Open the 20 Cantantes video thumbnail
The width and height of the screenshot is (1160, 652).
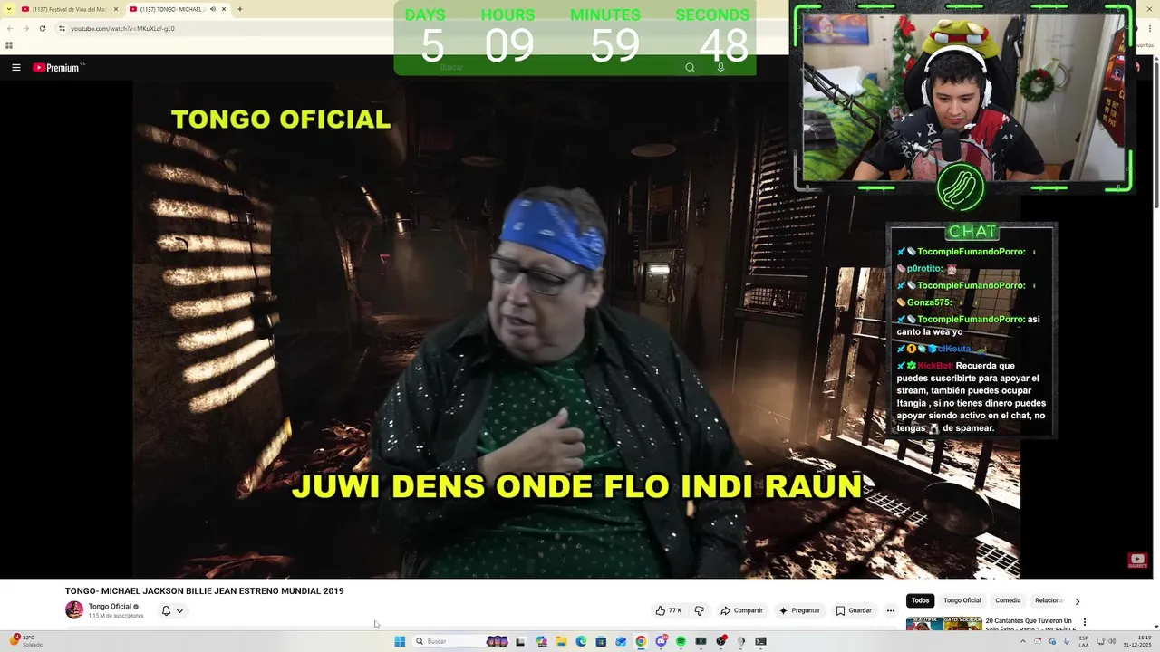click(943, 624)
